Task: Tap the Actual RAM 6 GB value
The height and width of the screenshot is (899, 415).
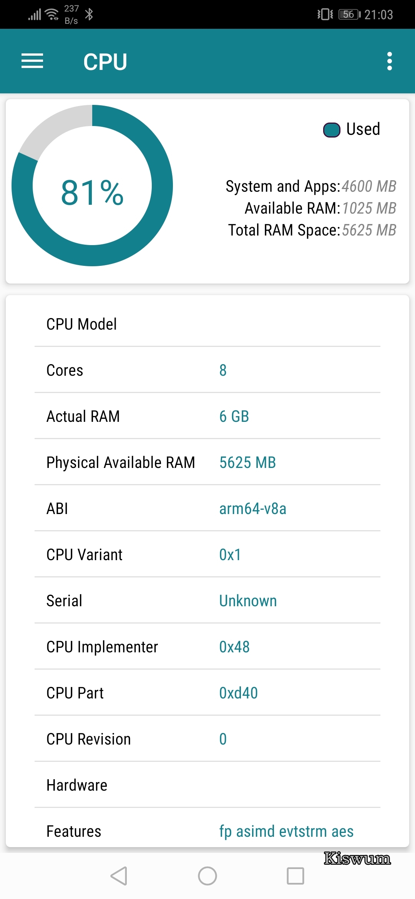Action: click(x=234, y=416)
